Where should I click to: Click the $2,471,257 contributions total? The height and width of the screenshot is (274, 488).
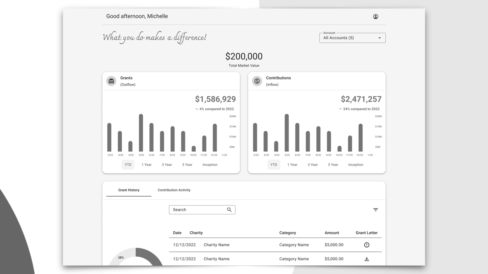pyautogui.click(x=361, y=99)
